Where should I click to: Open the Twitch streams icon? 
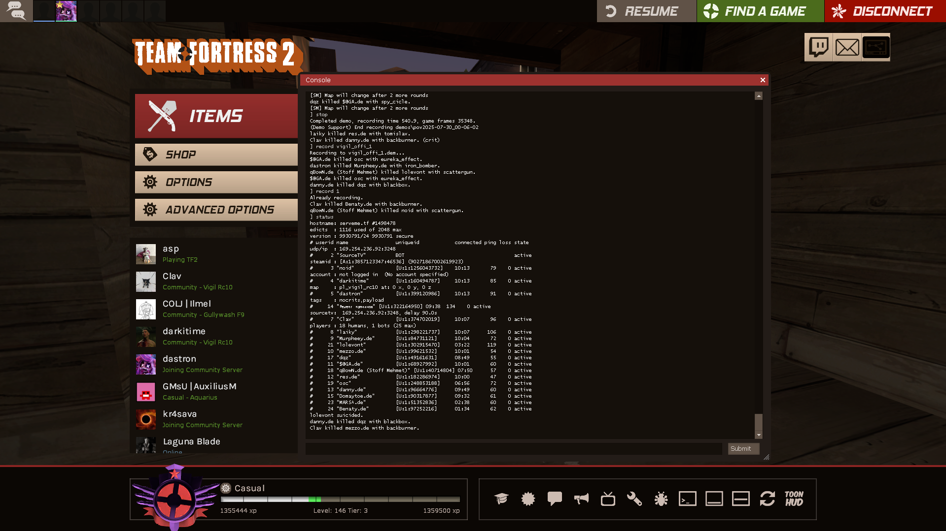(x=819, y=47)
